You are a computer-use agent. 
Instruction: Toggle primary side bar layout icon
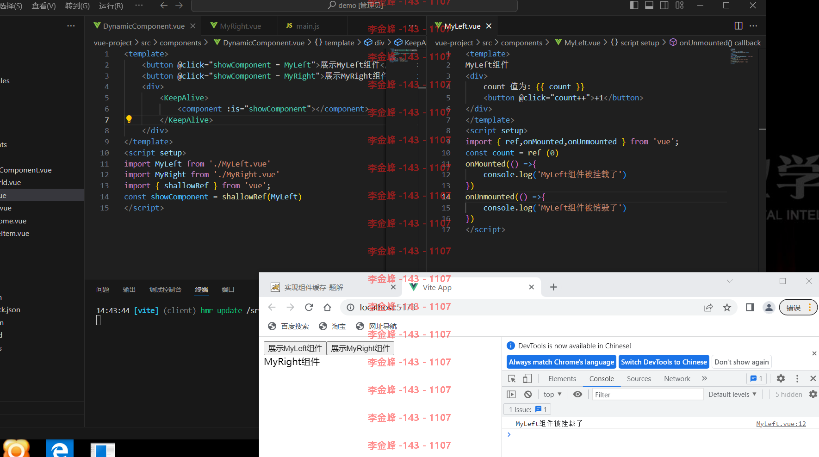pos(634,5)
